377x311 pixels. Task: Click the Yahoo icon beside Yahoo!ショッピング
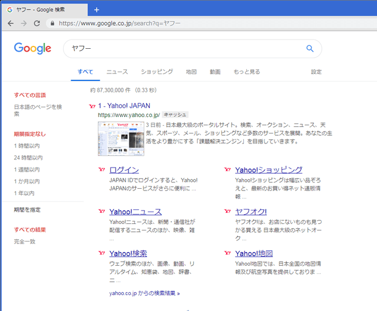coord(227,170)
